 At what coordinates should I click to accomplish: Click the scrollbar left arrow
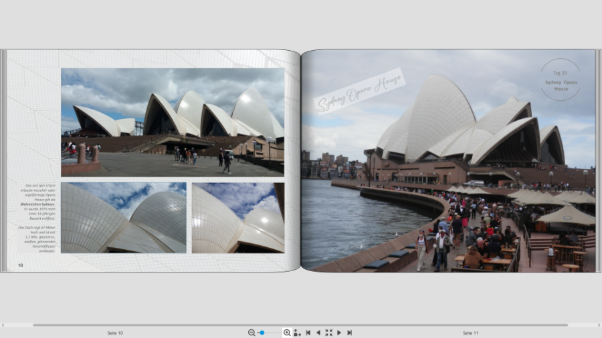click(x=3, y=325)
